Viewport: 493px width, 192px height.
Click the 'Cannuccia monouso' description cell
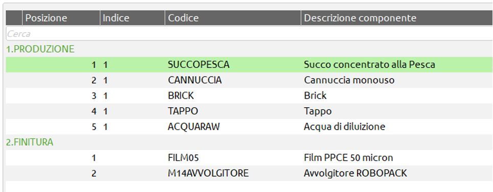(349, 80)
